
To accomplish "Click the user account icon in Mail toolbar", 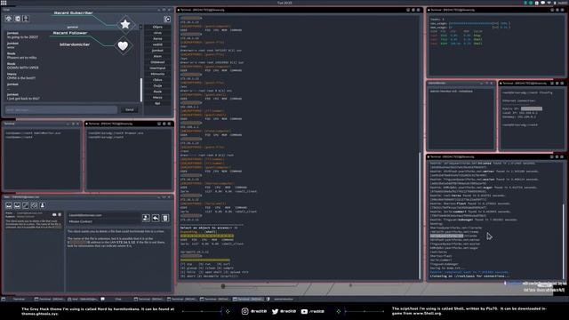I will pyautogui.click(x=43, y=205).
